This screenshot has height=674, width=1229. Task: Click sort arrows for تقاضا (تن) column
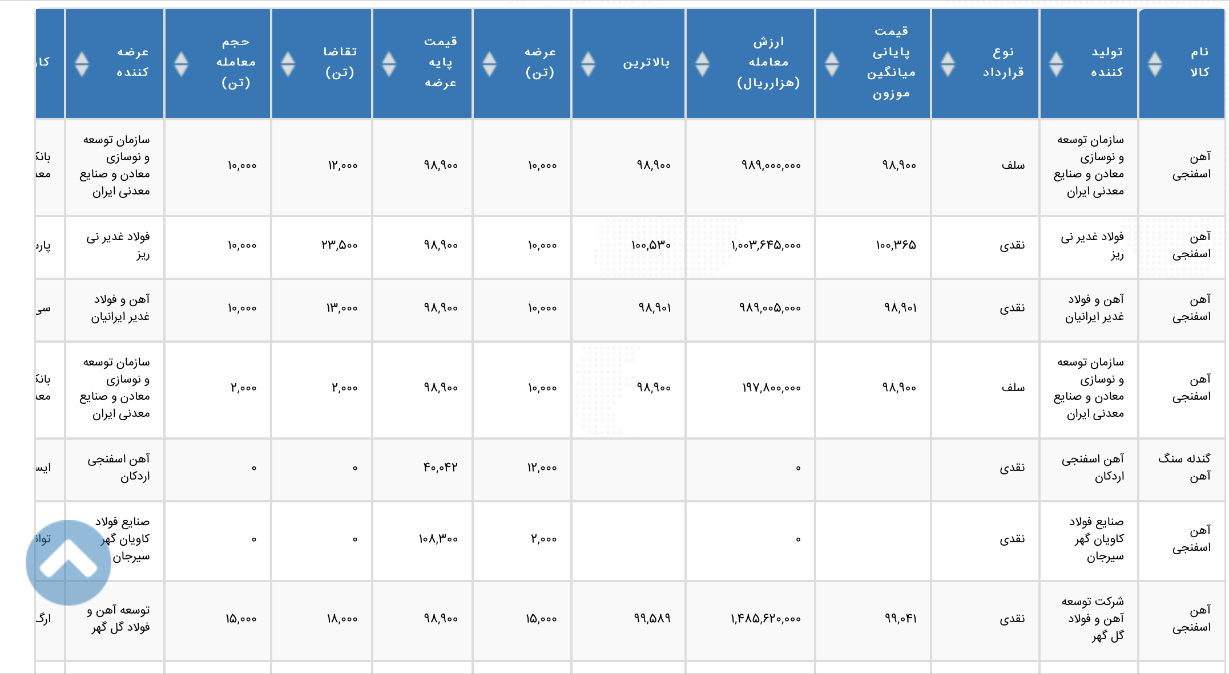288,63
